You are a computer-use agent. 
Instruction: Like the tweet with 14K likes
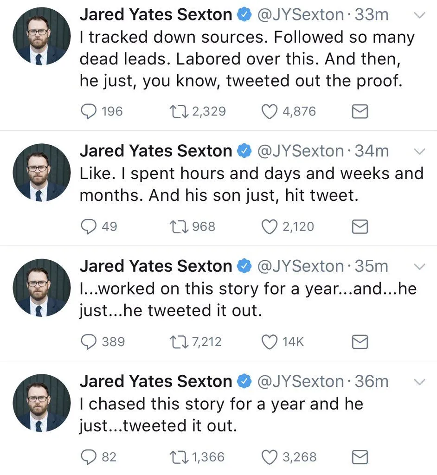pyautogui.click(x=270, y=342)
